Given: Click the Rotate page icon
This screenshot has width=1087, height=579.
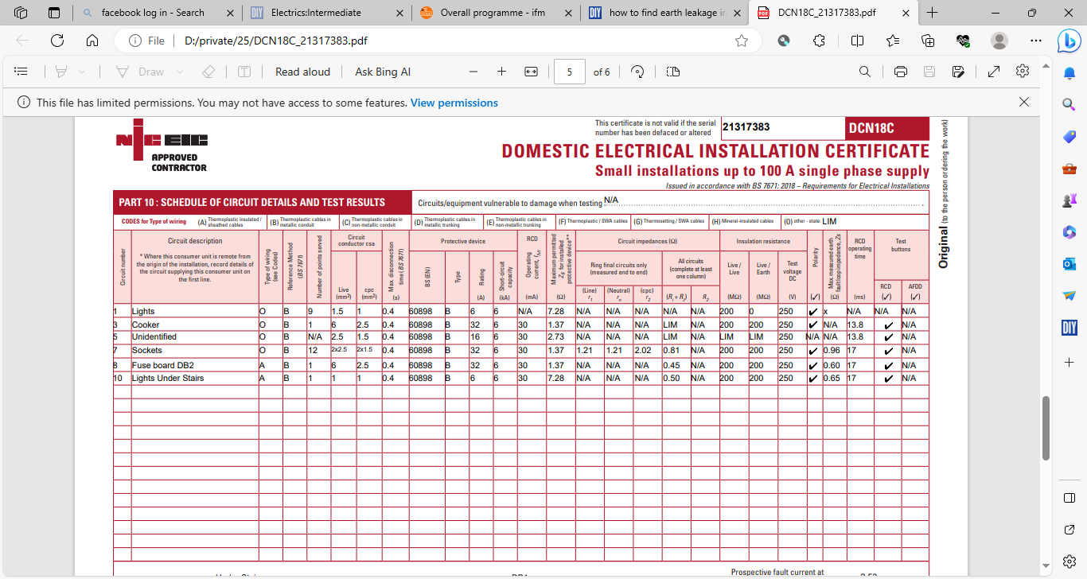Looking at the screenshot, I should coord(637,72).
